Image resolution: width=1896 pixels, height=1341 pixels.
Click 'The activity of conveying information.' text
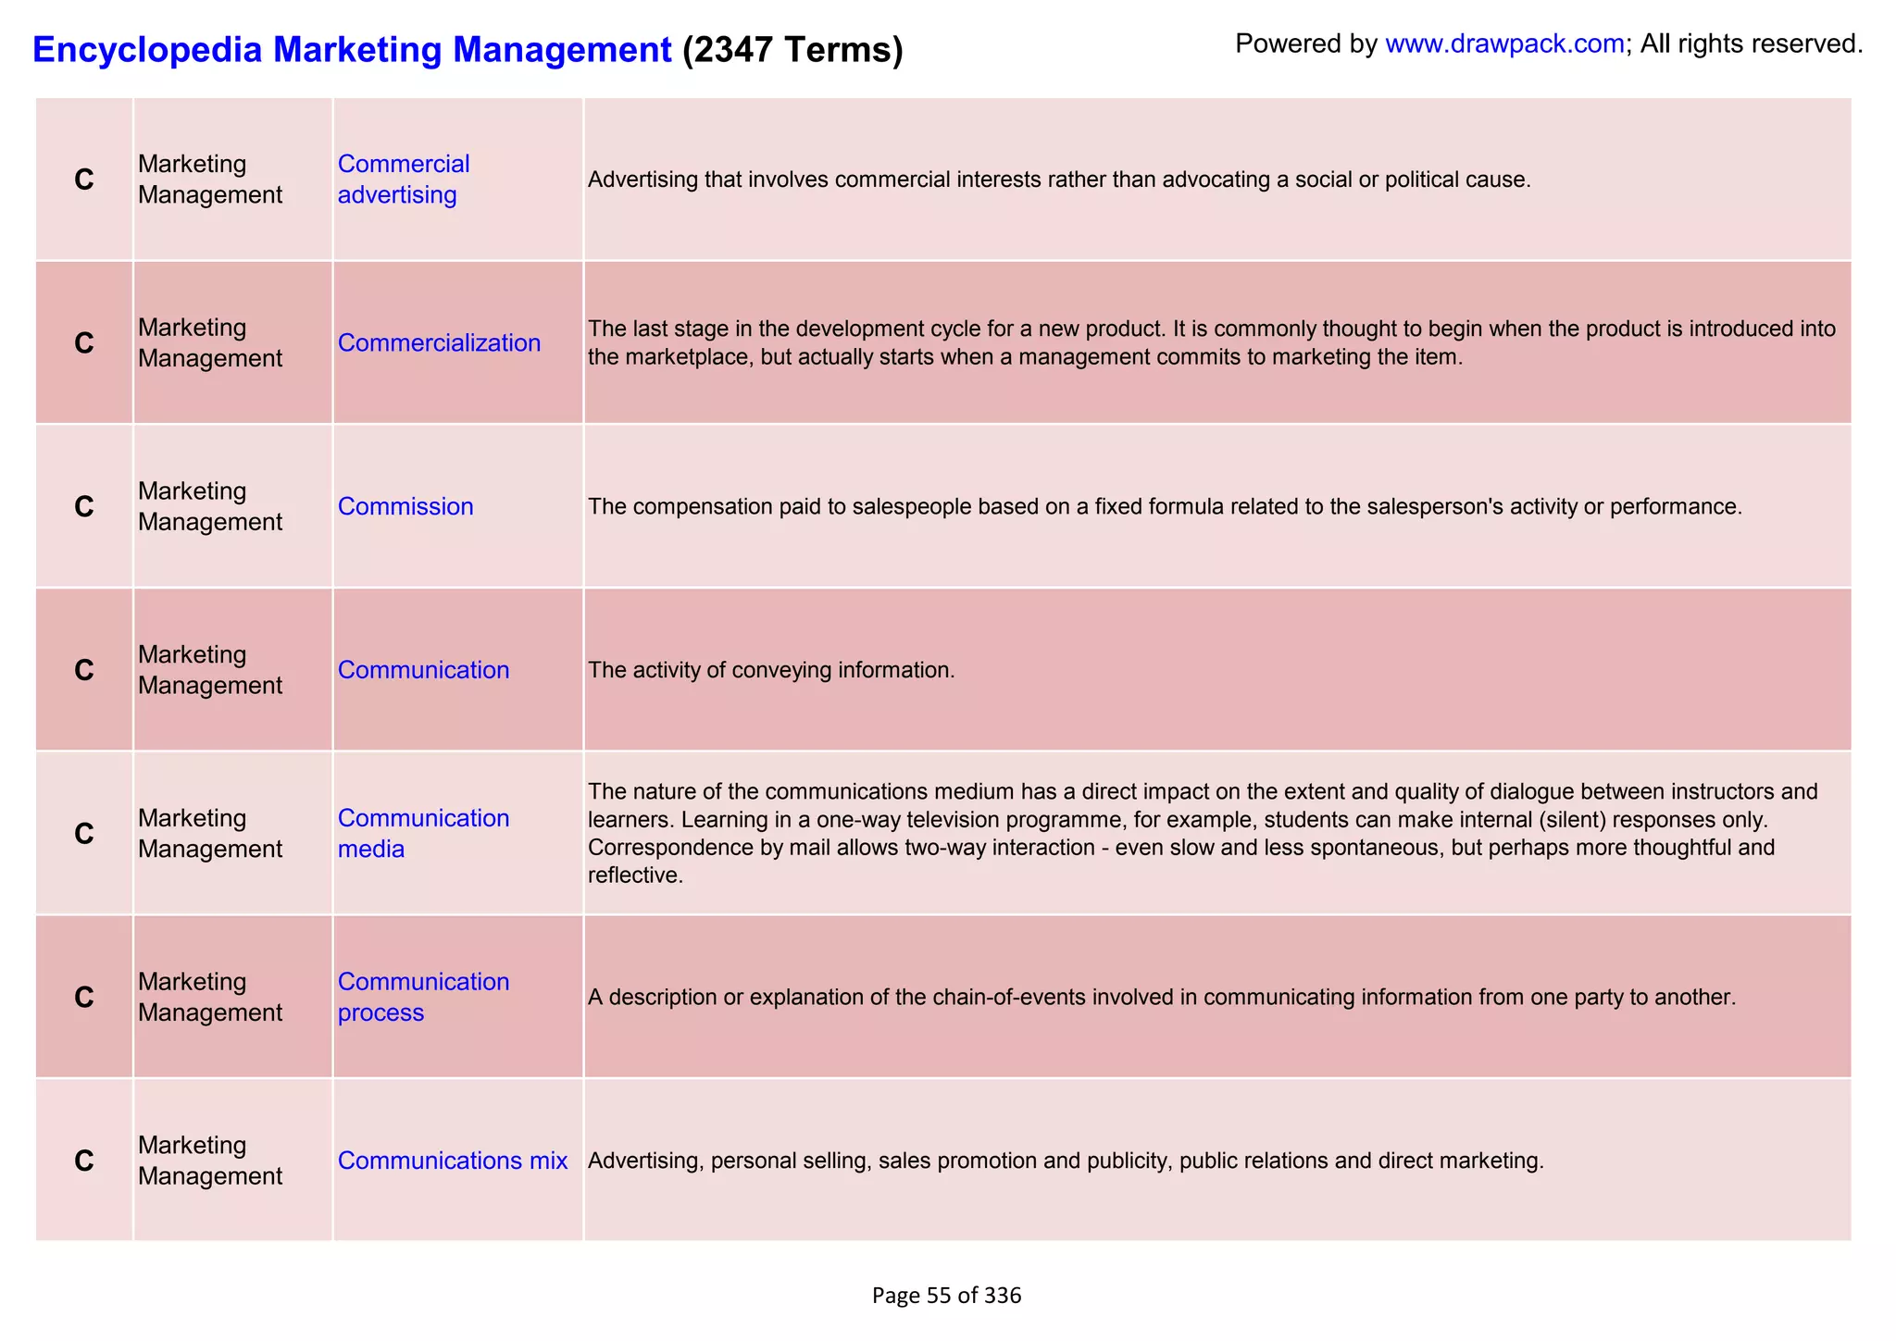coord(771,670)
